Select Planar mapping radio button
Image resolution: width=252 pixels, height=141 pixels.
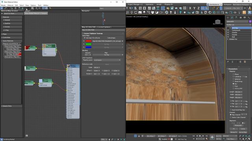[233, 74]
